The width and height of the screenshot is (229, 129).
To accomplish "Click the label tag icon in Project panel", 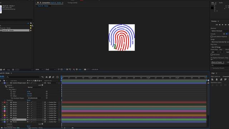I will point(31,23).
